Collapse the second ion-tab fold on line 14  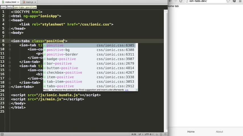pos(10,66)
